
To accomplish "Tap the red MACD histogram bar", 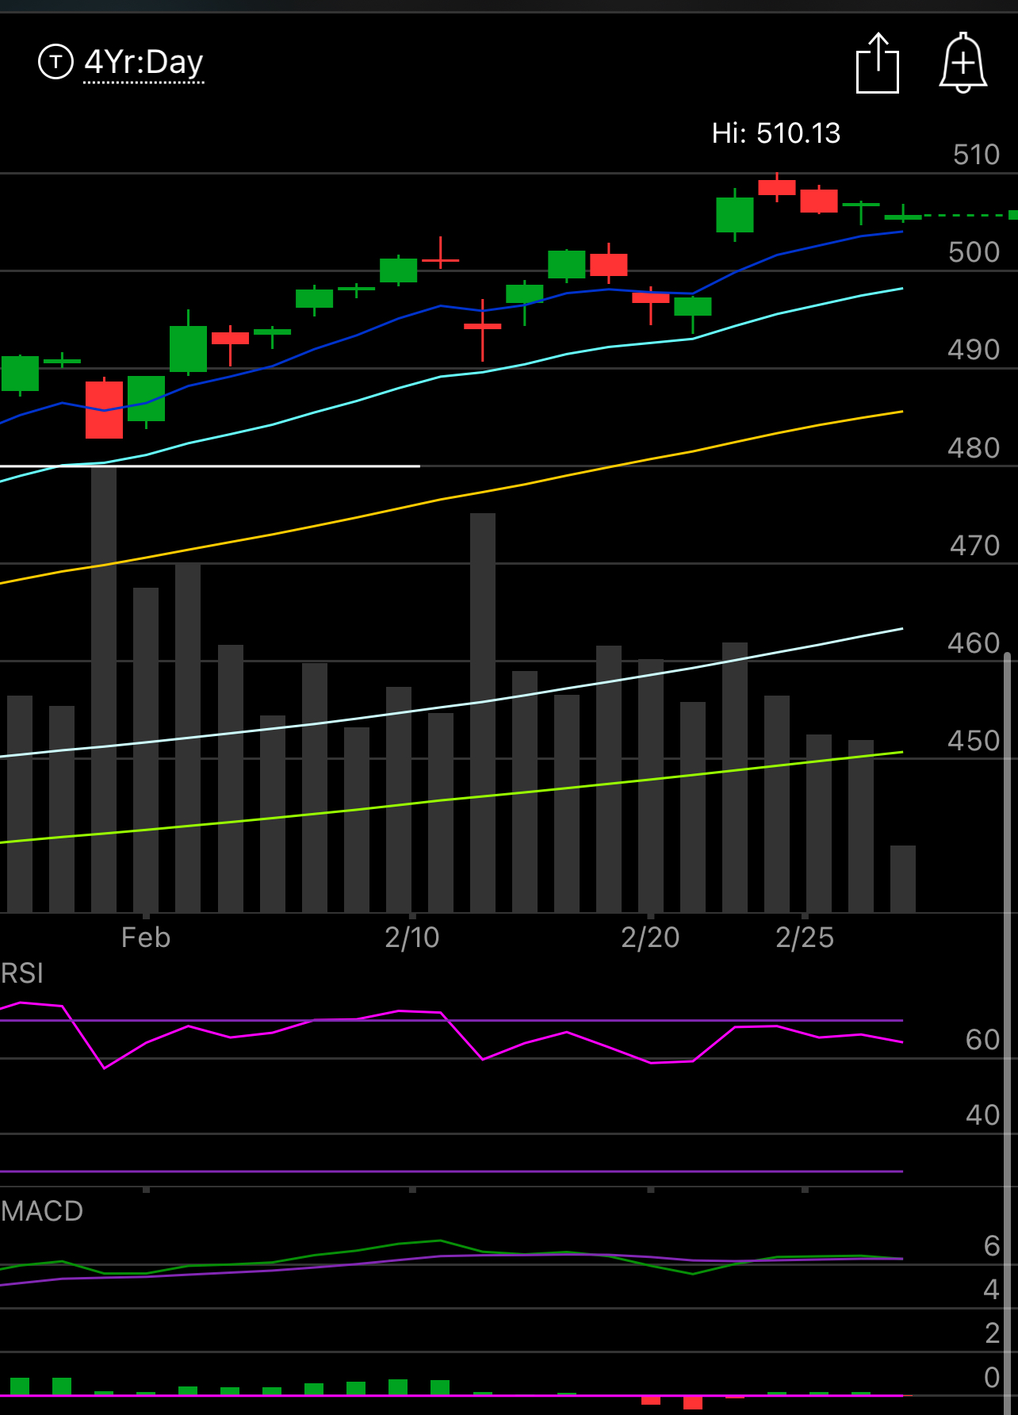I will [693, 1402].
